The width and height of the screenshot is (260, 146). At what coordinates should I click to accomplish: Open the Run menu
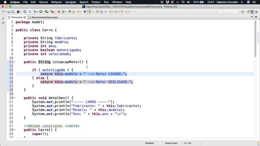pyautogui.click(x=106, y=2)
